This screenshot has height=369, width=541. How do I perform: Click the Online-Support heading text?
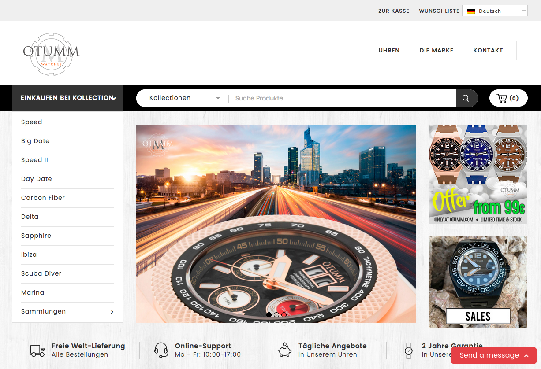203,346
